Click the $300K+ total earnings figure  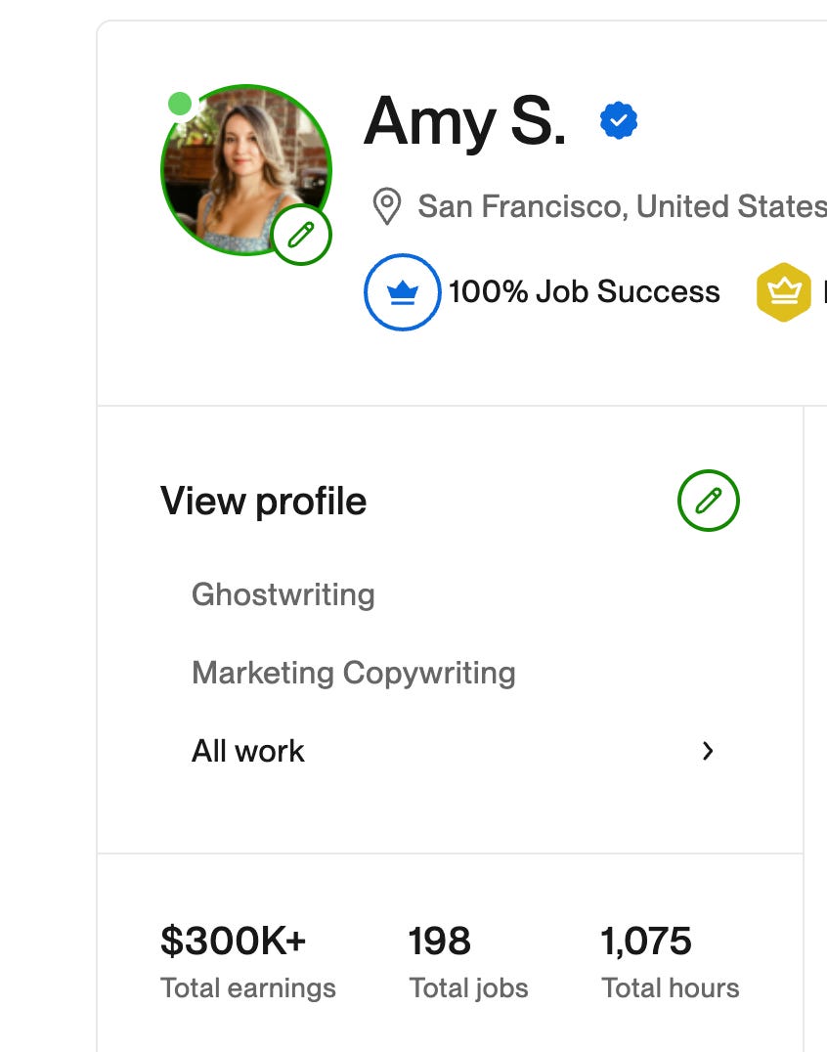tap(233, 941)
